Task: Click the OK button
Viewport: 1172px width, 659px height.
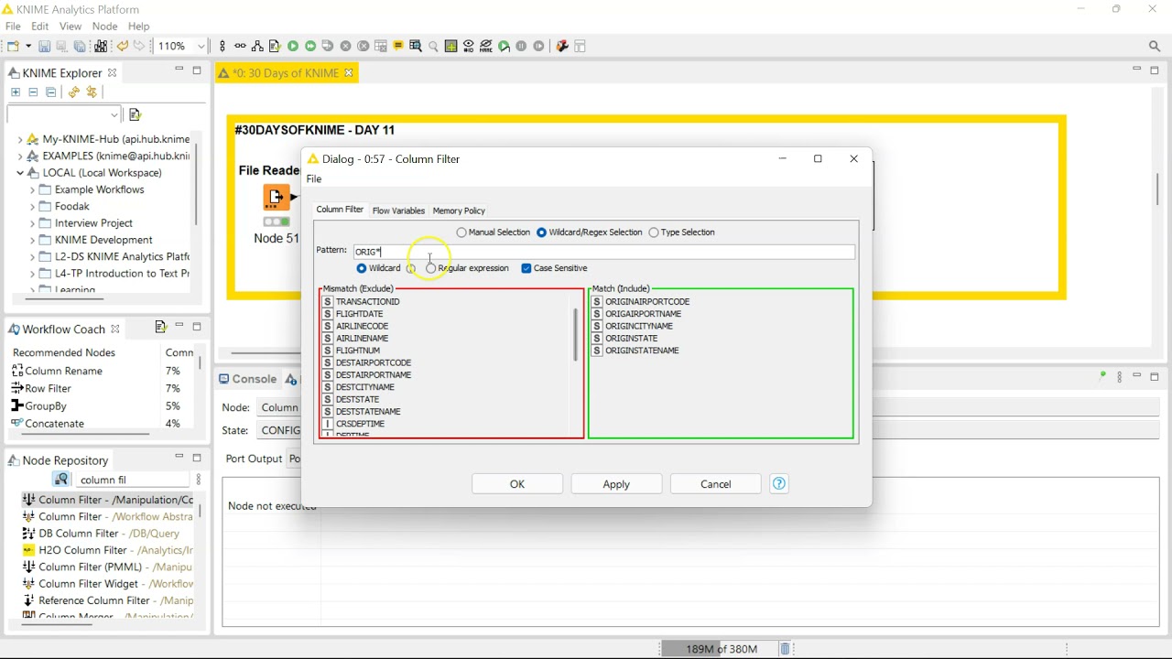Action: 517,484
